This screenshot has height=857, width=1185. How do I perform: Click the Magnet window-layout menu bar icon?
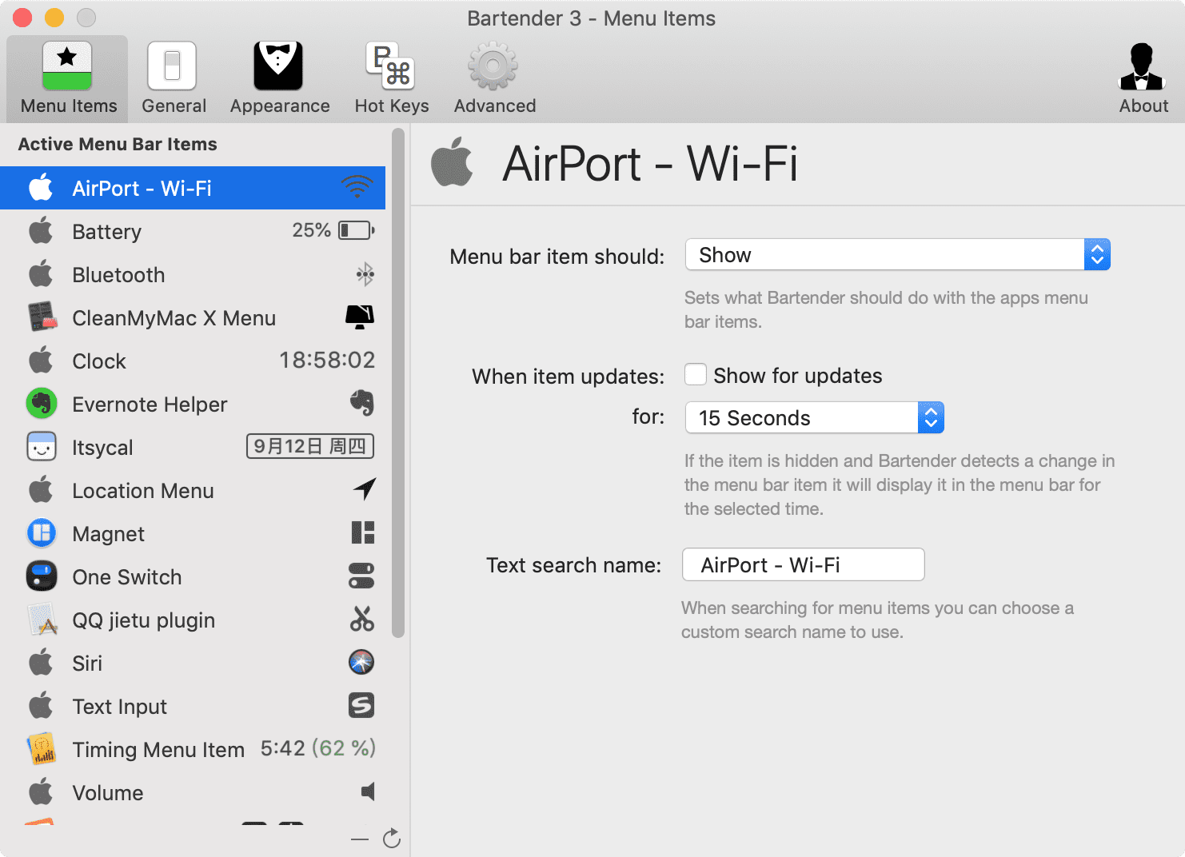tap(363, 532)
